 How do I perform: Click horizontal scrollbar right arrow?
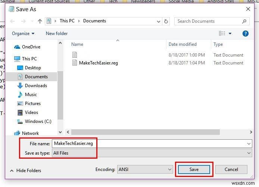coord(251,132)
